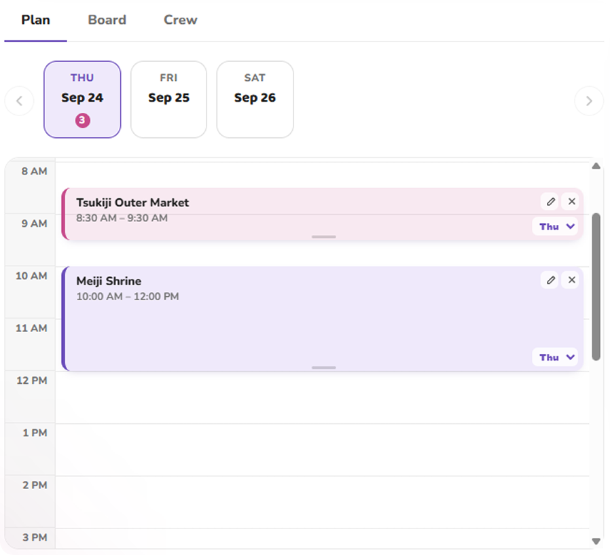Click the 1 PM time label
The height and width of the screenshot is (555, 610).
(35, 433)
